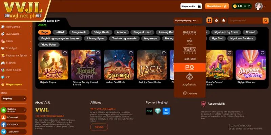Filter by Cricket category
The width and height of the screenshot is (271, 135).
[250, 32]
